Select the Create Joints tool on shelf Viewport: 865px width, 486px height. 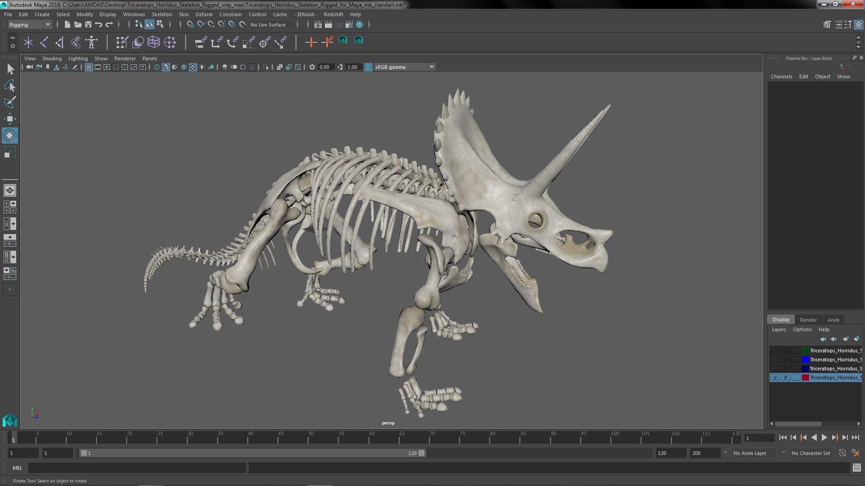[x=44, y=42]
